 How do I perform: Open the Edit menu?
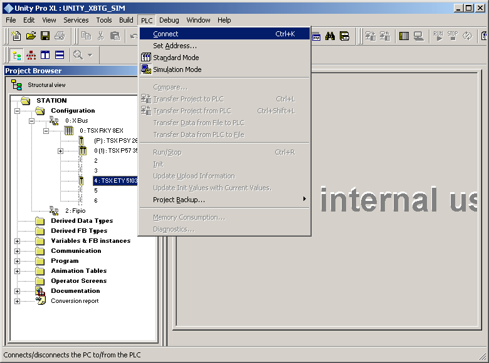pos(29,20)
